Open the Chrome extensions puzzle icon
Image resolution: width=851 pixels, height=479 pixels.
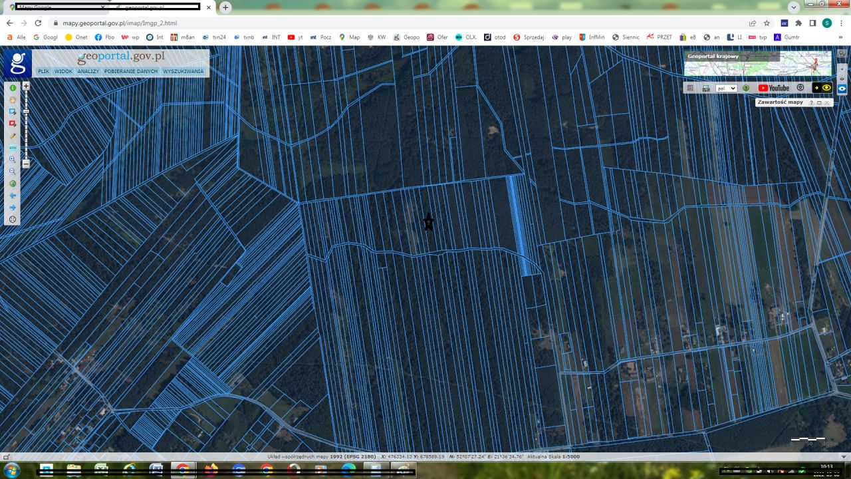(798, 23)
